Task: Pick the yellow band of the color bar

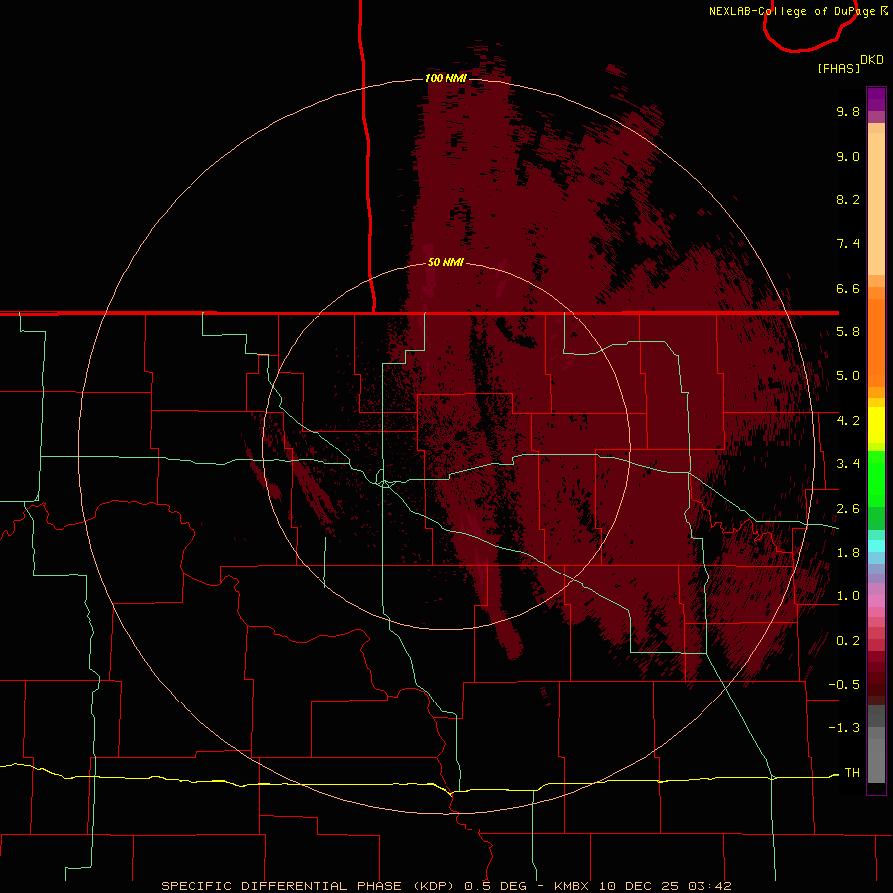Action: pyautogui.click(x=876, y=425)
